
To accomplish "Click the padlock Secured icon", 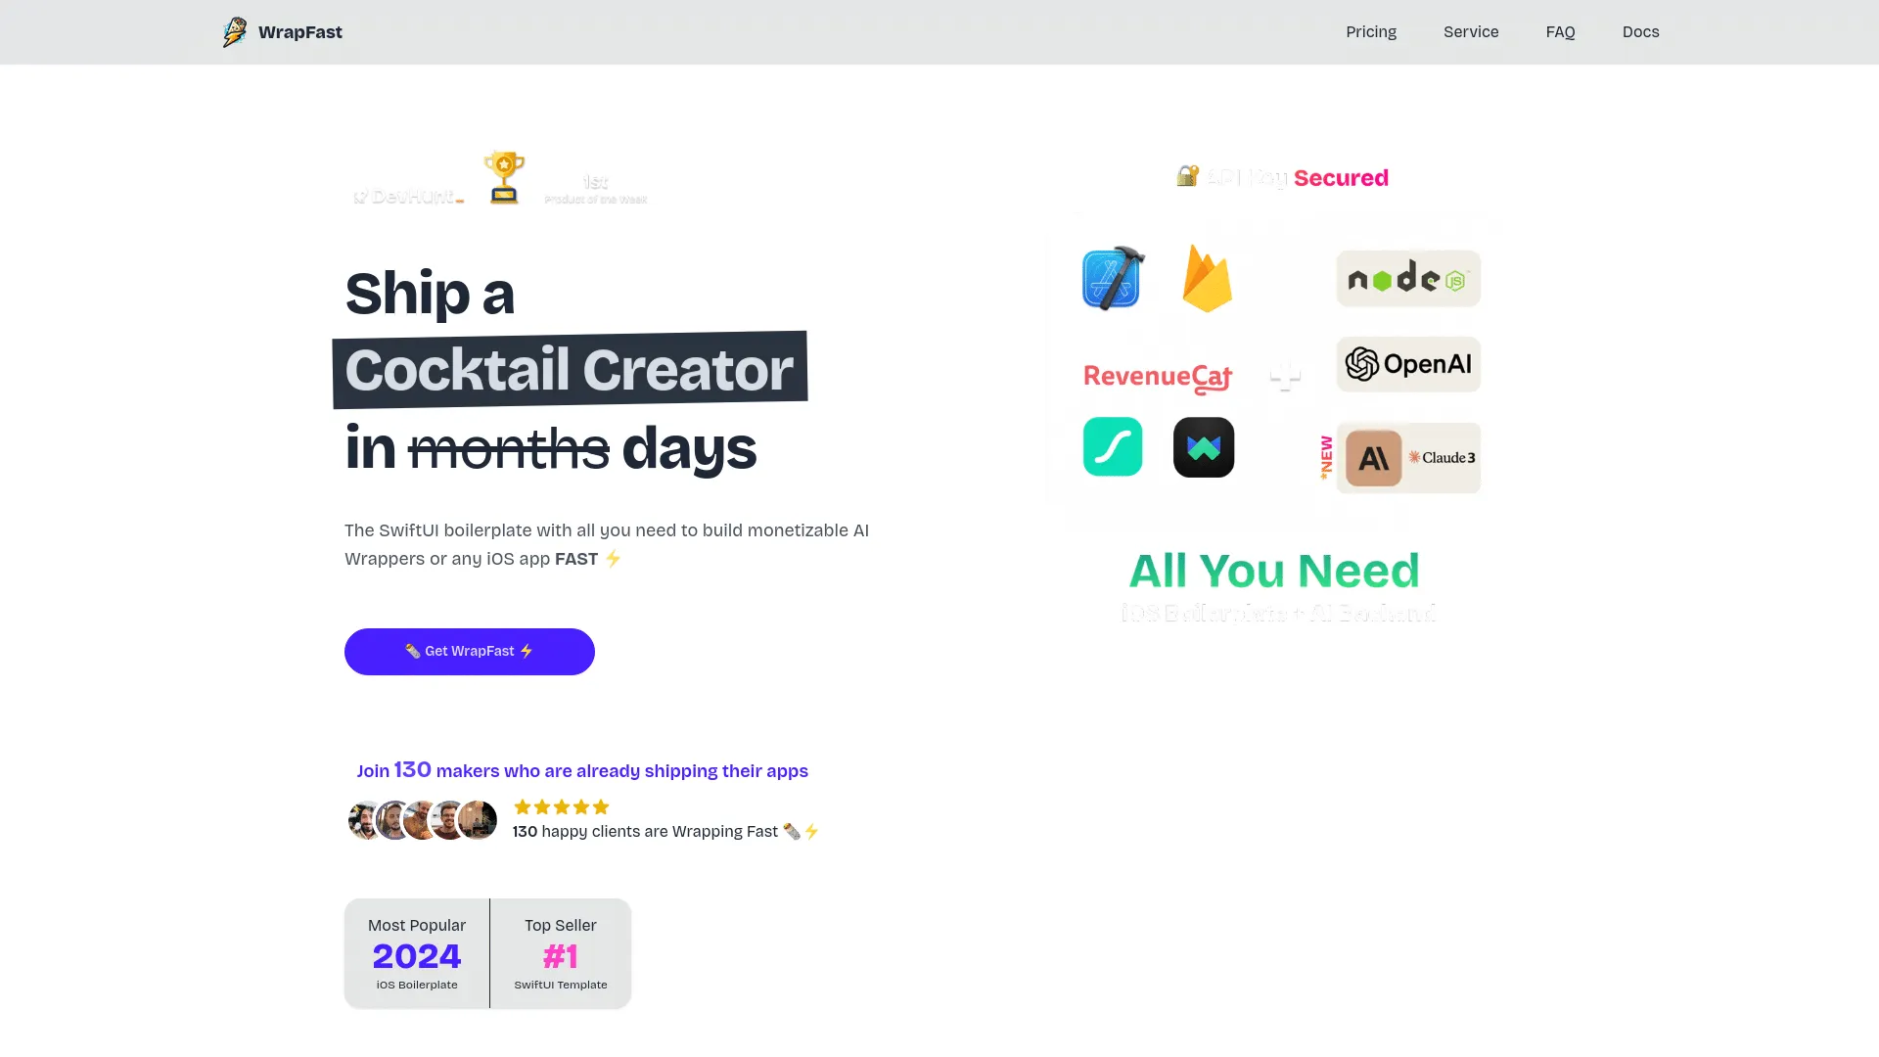I will (1187, 176).
